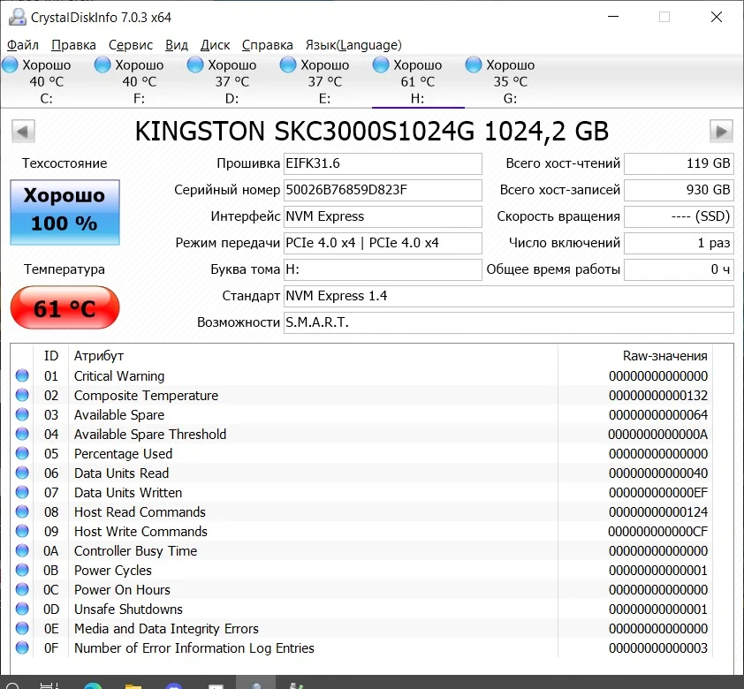Click the CrystalDiskInfo title bar icon
This screenshot has width=744, height=689.
(18, 17)
